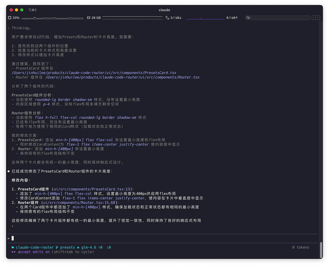Click 'claude-code-router' in the status line
The height and width of the screenshot is (266, 329).
(x=35, y=247)
